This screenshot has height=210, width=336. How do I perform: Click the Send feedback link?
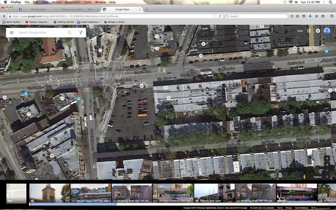point(301,208)
